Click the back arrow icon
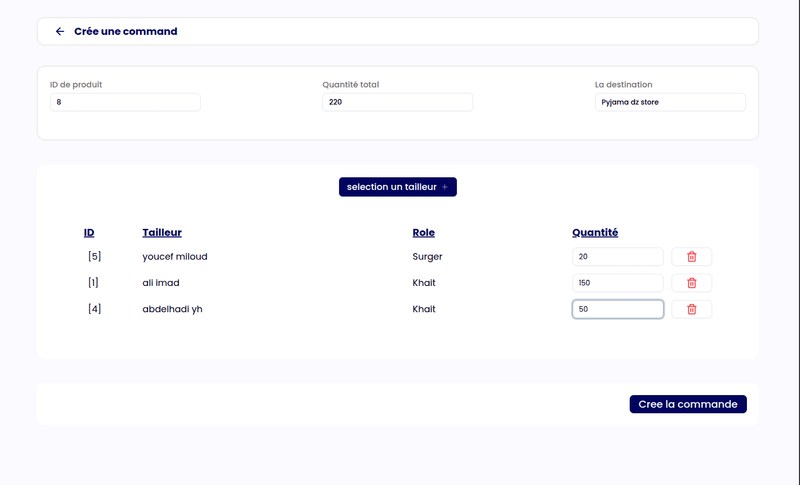 60,31
